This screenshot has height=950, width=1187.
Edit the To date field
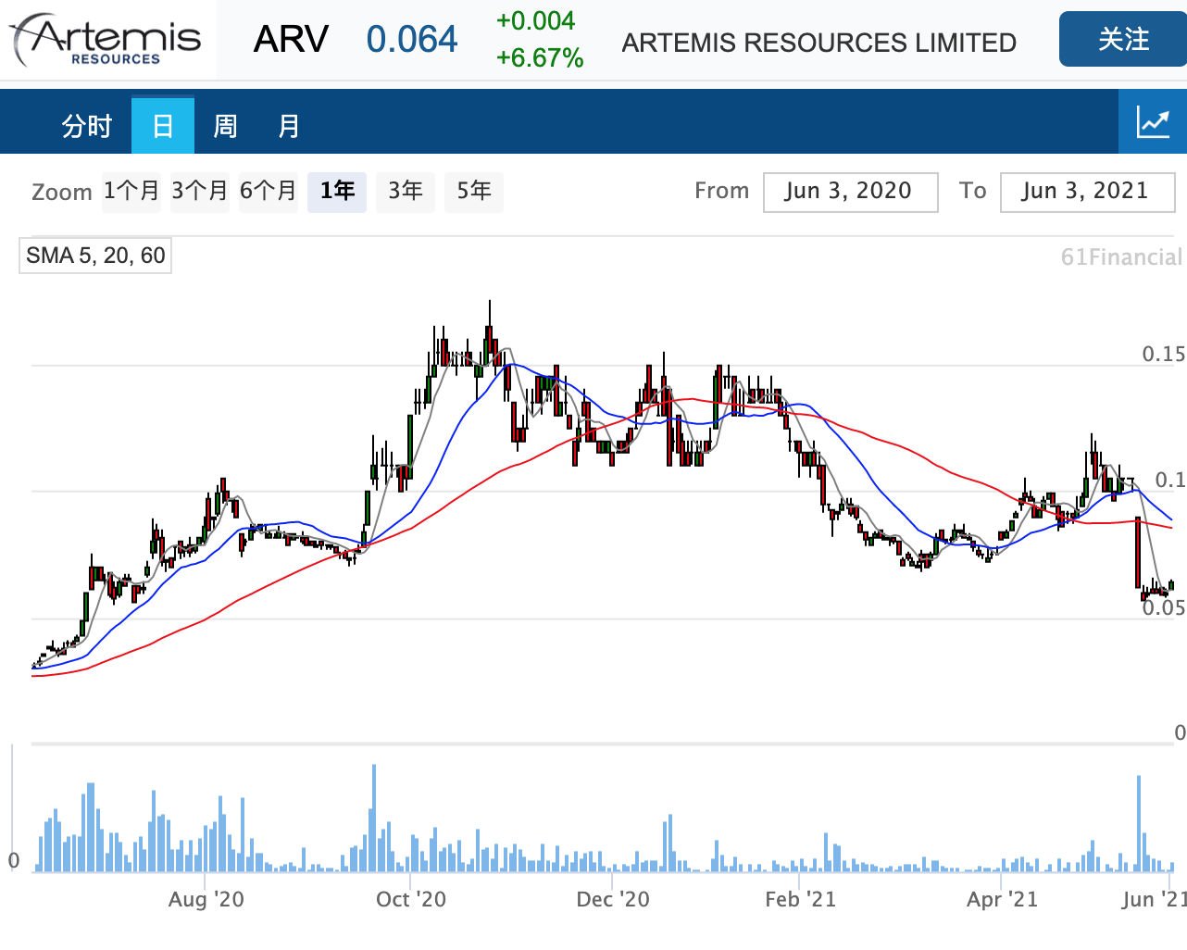click(x=1087, y=192)
